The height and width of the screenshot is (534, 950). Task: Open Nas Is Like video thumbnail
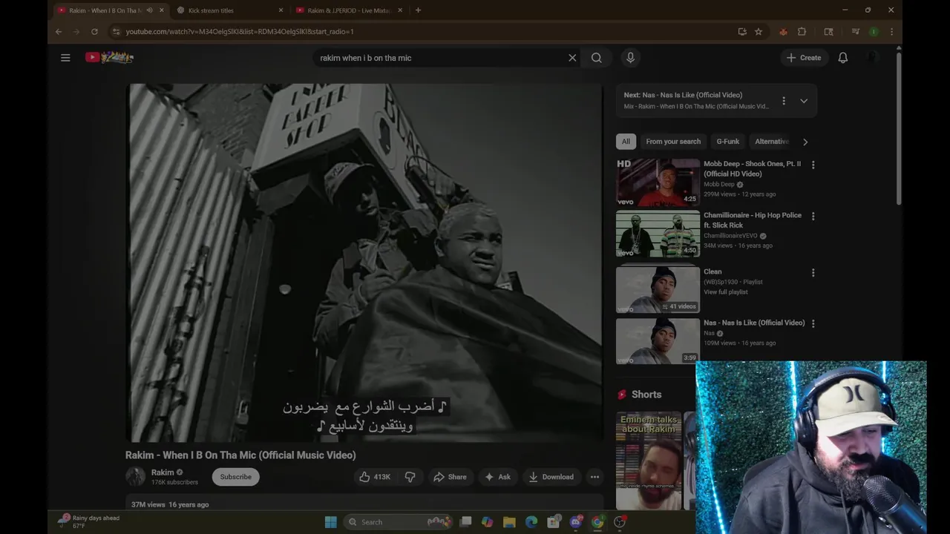[658, 341]
